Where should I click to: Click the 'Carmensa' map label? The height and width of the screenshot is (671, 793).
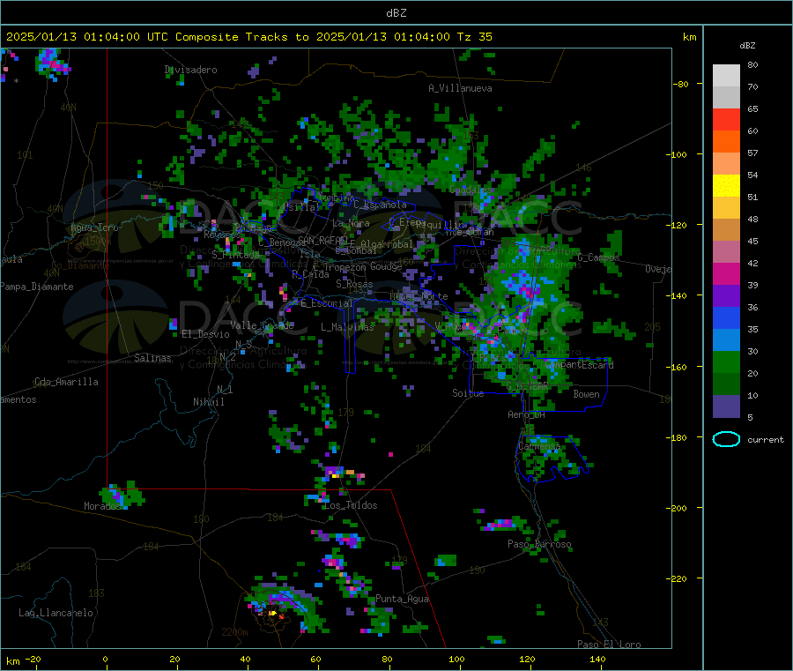(x=539, y=446)
